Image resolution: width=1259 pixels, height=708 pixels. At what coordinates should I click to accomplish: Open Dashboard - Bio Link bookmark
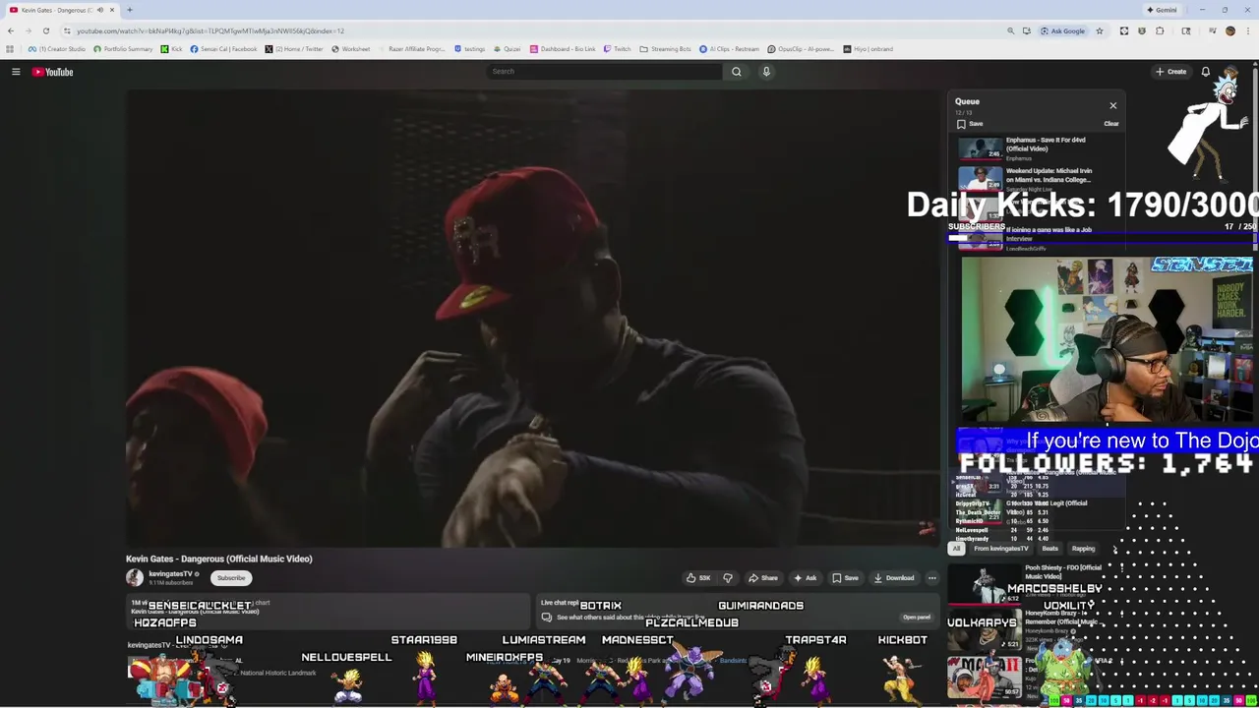tap(563, 49)
